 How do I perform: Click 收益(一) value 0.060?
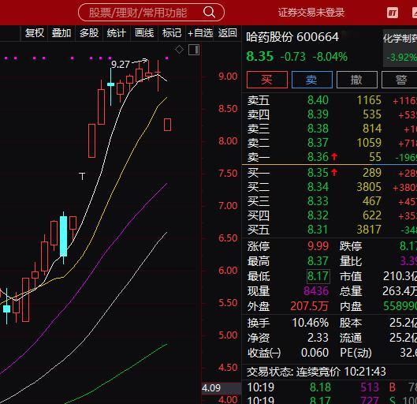coord(315,353)
